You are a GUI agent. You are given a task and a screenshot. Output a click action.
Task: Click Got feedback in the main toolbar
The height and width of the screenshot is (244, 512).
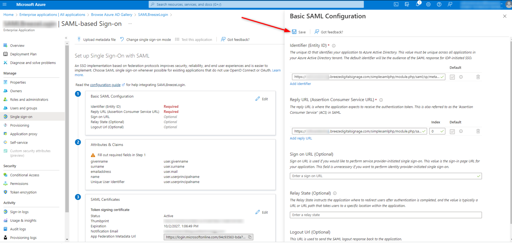(x=235, y=39)
